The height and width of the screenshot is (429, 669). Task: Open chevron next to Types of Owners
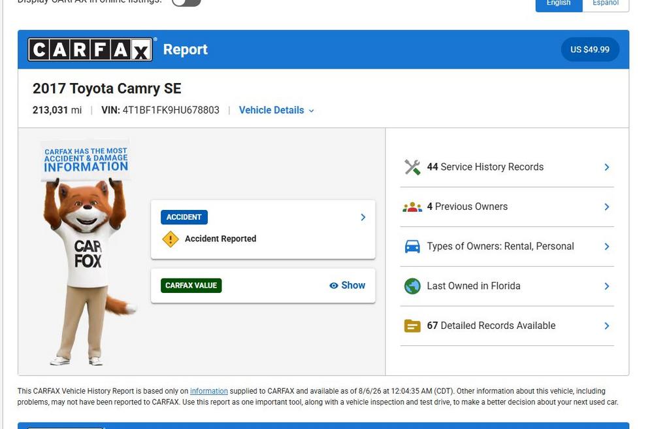[607, 247]
